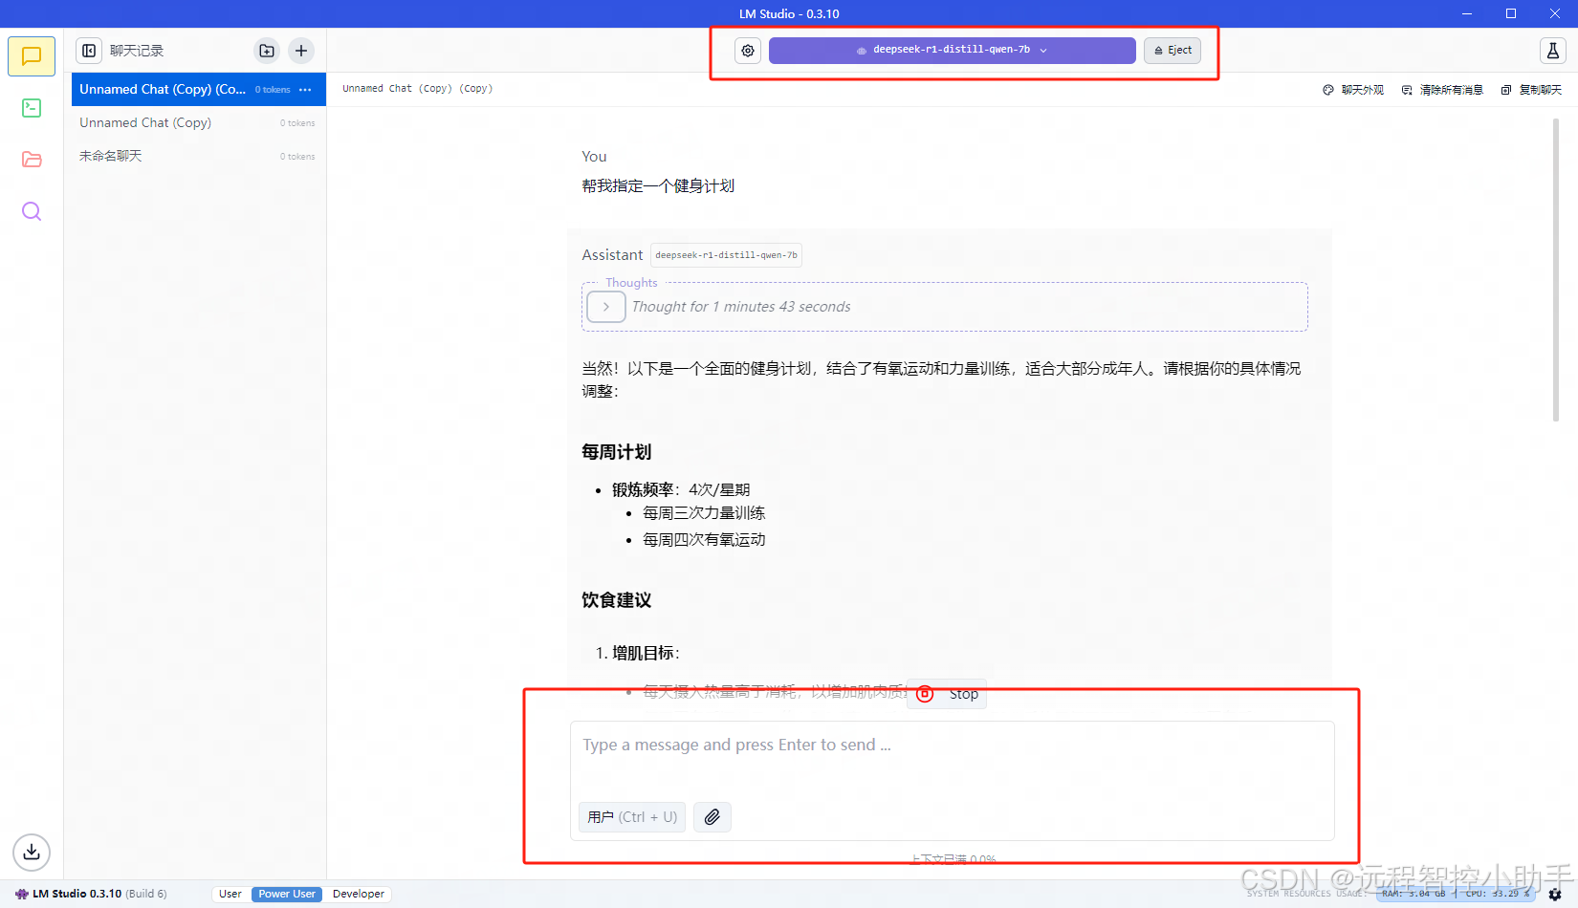Viewport: 1578px width, 908px height.
Task: Click the Thought for 1 minutes 43 seconds text
Action: tap(741, 307)
